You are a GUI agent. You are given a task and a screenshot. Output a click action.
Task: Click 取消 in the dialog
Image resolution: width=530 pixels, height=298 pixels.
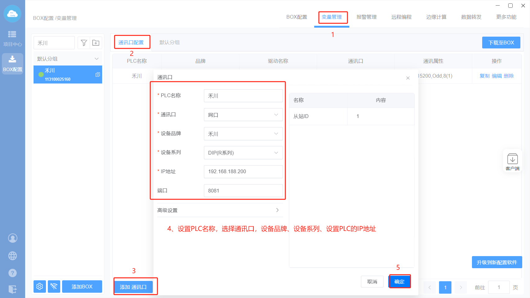click(372, 282)
